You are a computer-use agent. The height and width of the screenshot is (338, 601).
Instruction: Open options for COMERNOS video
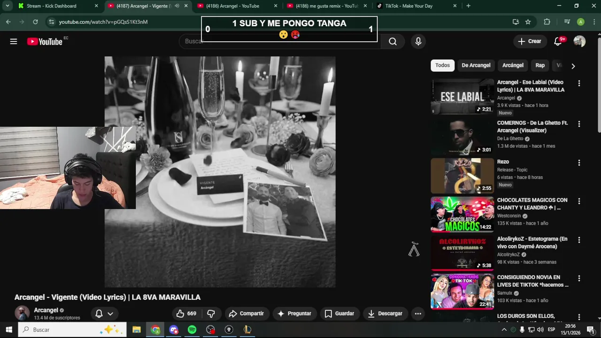(579, 124)
